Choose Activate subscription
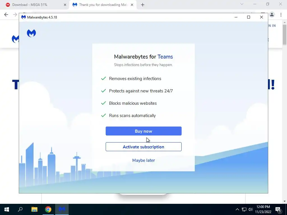The image size is (287, 215). pyautogui.click(x=143, y=147)
